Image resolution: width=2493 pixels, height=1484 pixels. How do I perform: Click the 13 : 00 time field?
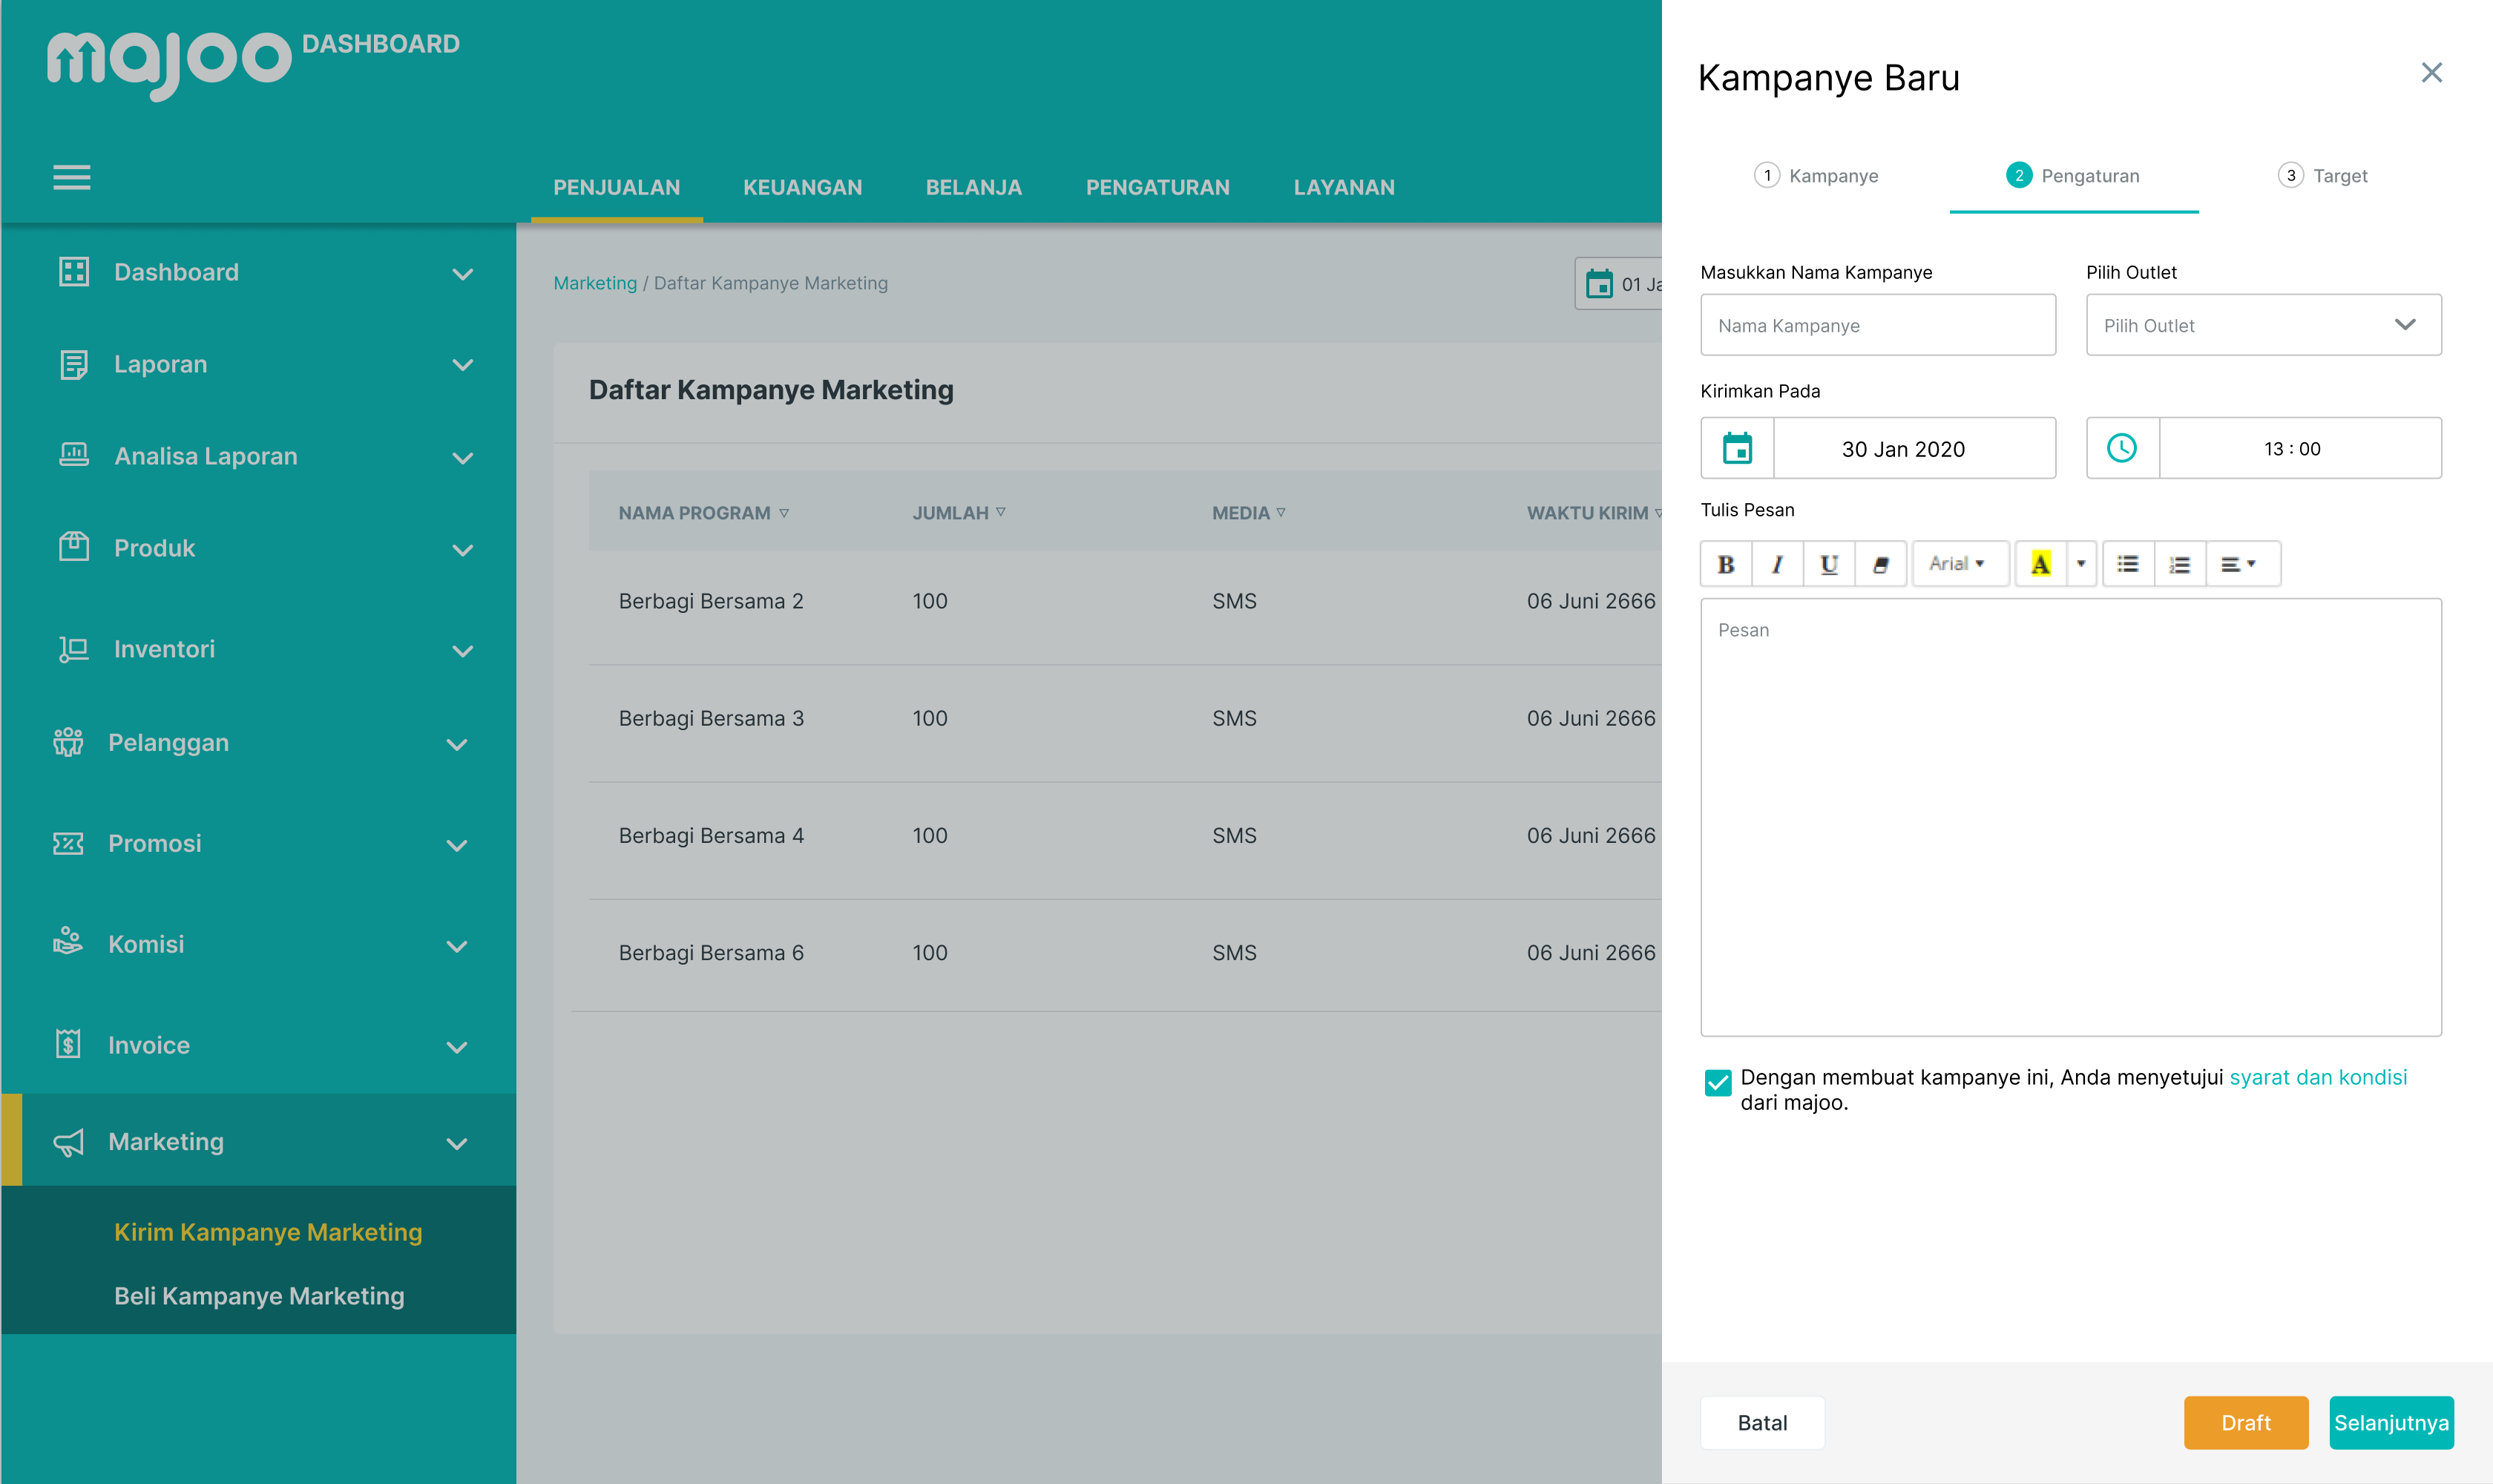2300,448
